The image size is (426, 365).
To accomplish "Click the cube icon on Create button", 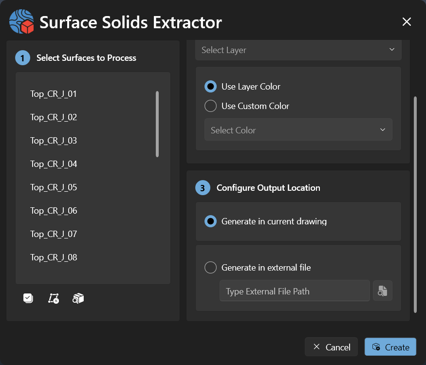I will (x=376, y=347).
